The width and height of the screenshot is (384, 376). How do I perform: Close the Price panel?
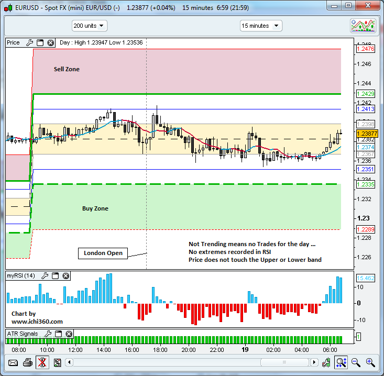pos(50,43)
